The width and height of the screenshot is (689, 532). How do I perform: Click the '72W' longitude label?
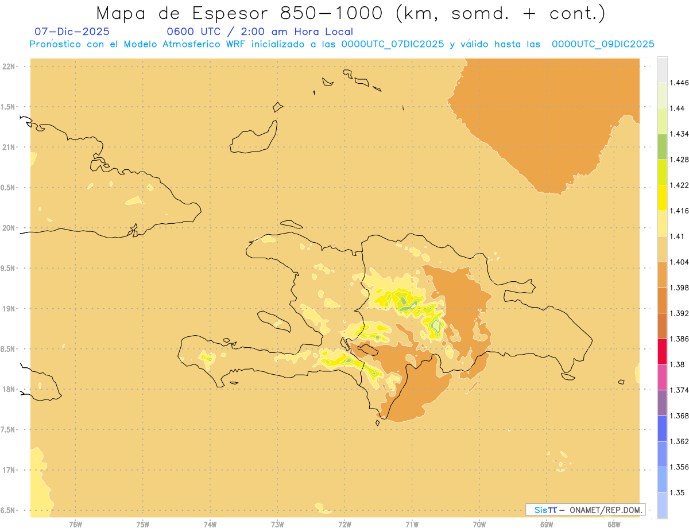345,523
